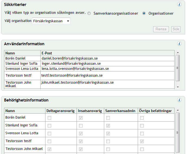This screenshot has width=187, height=154.
Task: Click the Sök button
Action: tap(176, 29)
